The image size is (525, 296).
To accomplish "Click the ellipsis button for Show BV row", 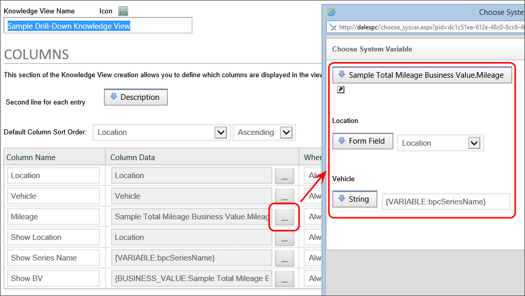I will (x=284, y=278).
